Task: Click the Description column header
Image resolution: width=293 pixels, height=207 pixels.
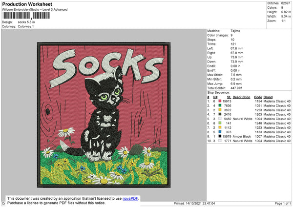Action: tap(241, 97)
